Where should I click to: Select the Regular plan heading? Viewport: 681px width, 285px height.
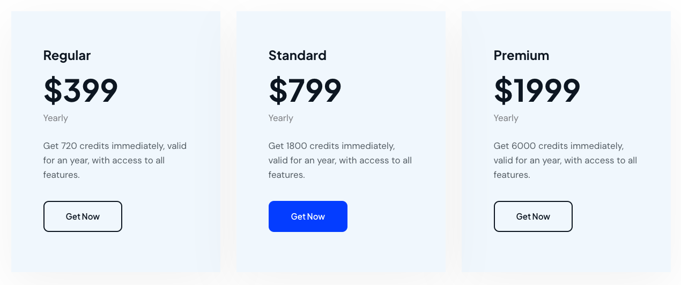[x=67, y=55]
